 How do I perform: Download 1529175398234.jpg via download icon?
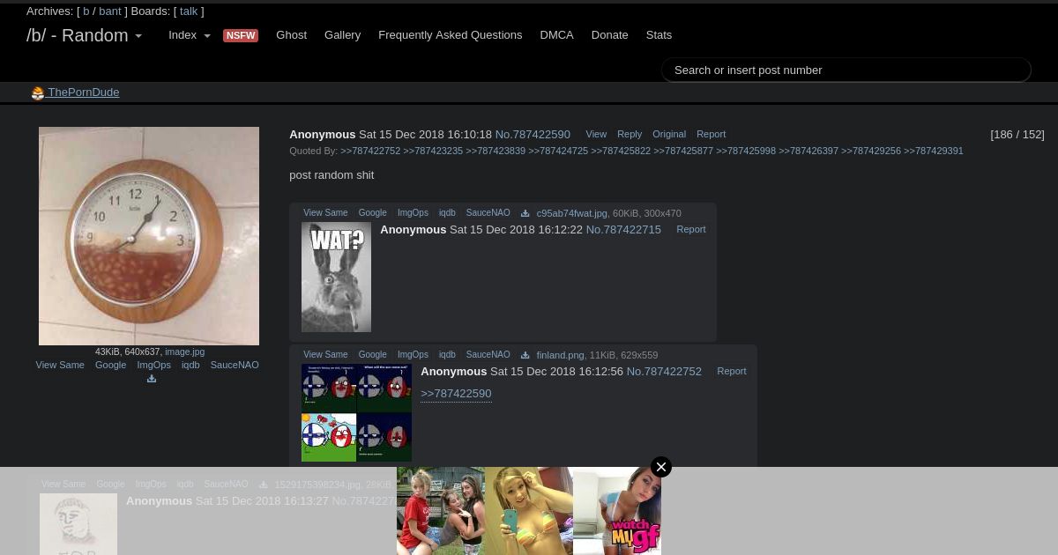click(x=263, y=485)
